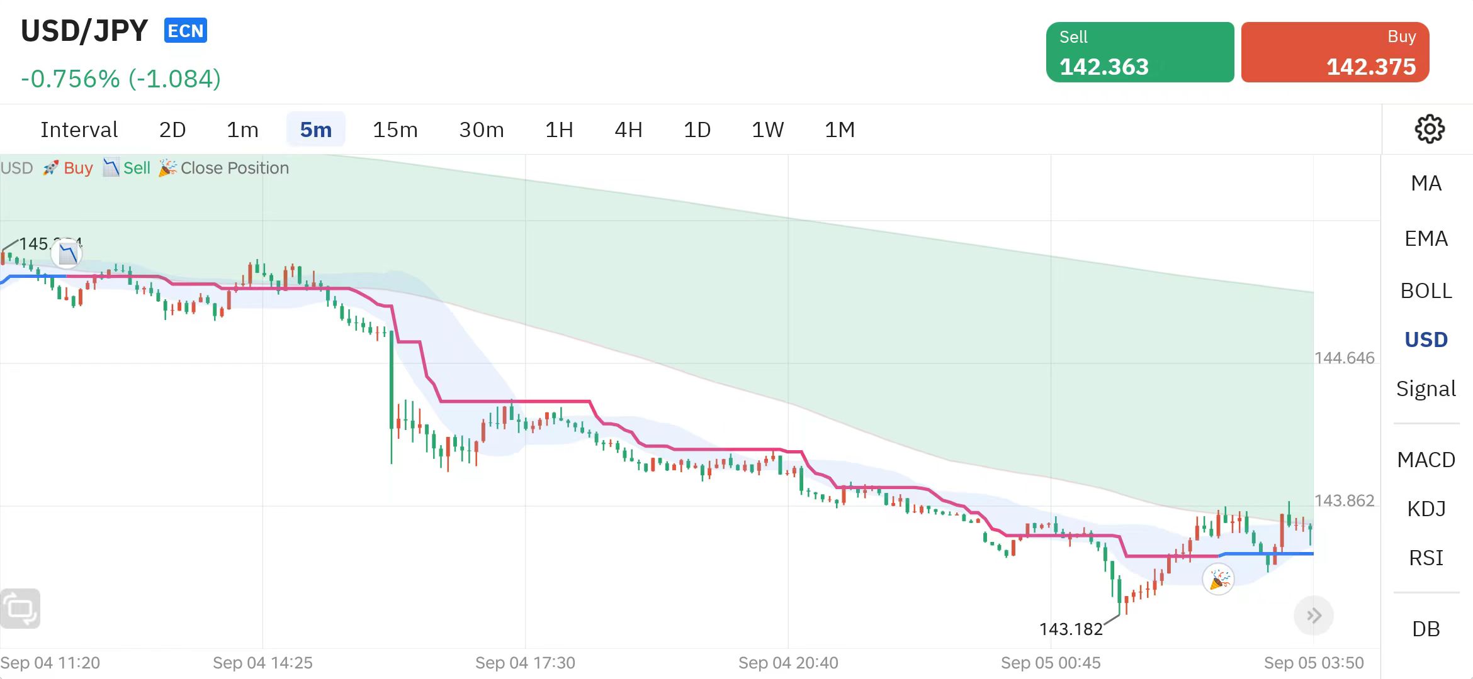The image size is (1473, 679).
Task: Toggle the Signal indicator
Action: pos(1426,389)
